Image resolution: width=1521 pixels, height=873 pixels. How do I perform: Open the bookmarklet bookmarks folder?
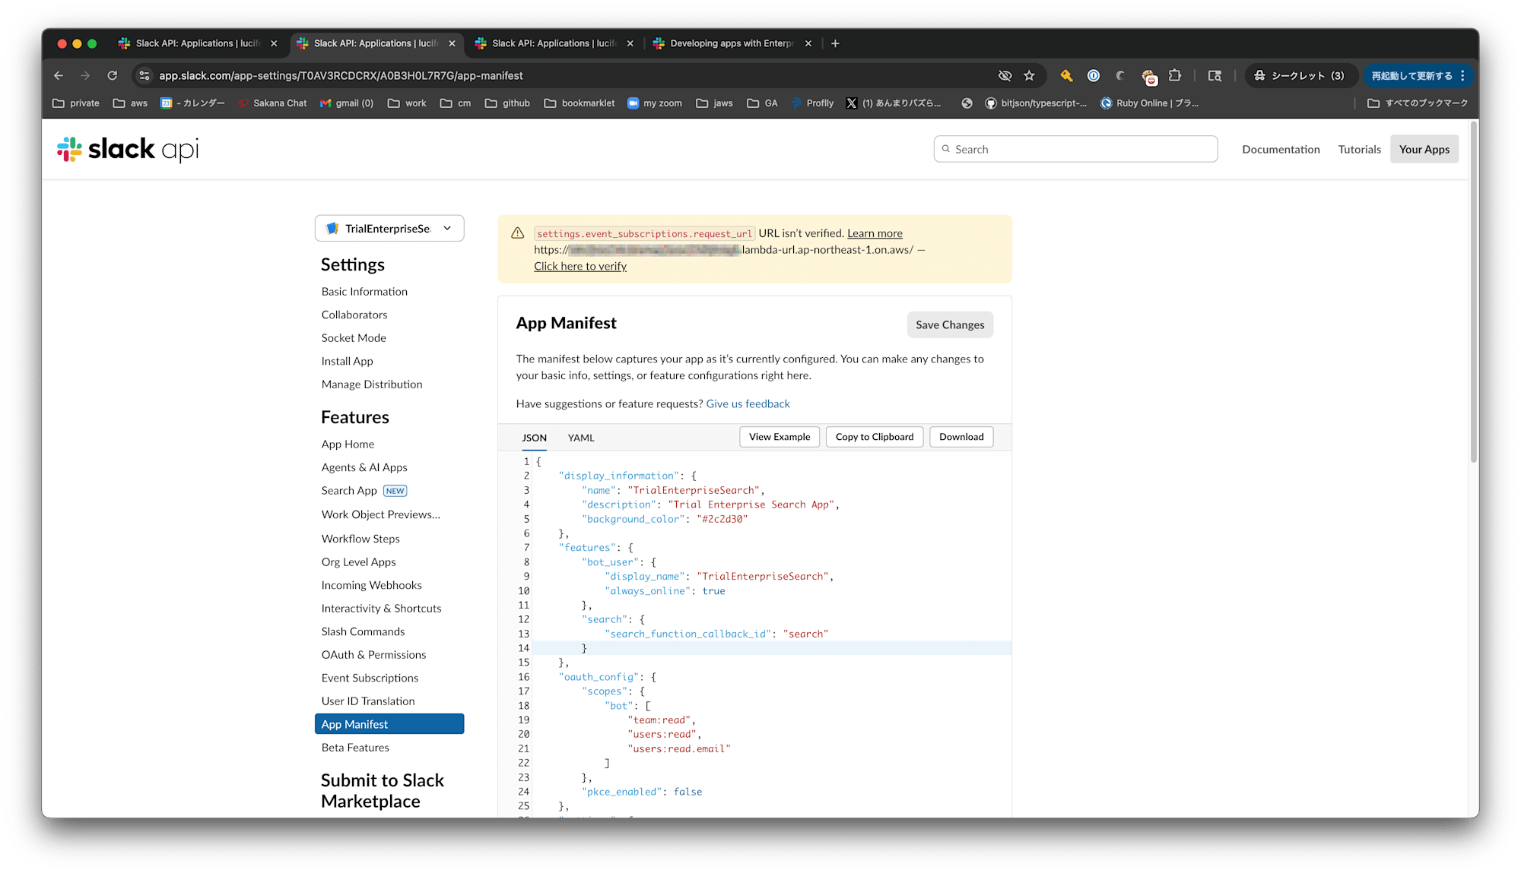tap(580, 103)
